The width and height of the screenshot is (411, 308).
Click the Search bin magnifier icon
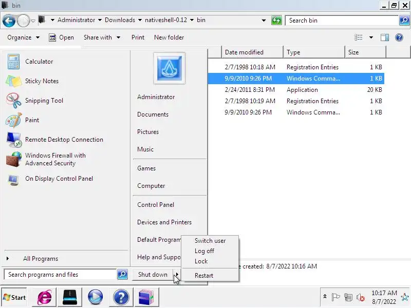click(404, 20)
